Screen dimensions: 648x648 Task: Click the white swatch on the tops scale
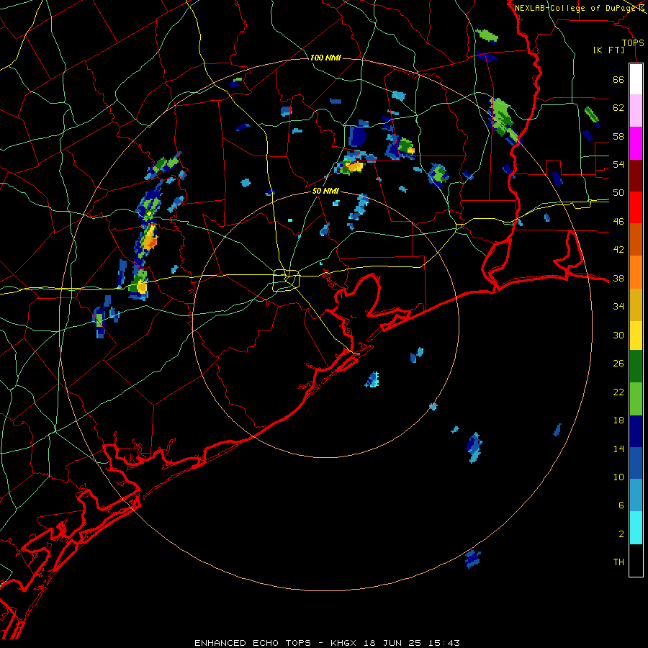tap(636, 79)
